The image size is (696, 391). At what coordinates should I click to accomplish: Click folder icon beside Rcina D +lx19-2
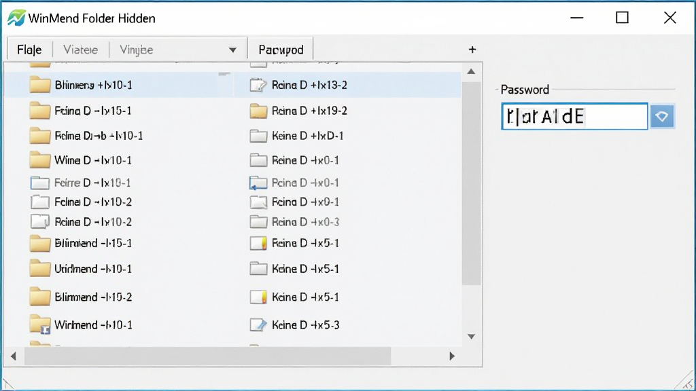[258, 111]
